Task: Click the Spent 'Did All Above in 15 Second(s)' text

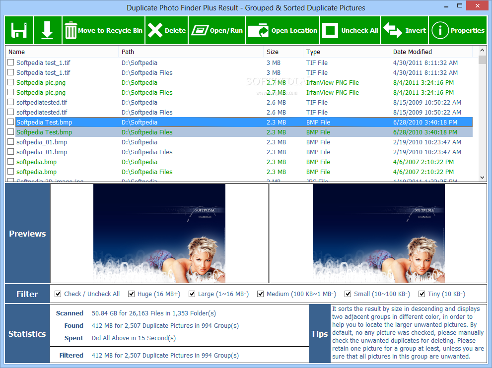Action: tap(134, 338)
